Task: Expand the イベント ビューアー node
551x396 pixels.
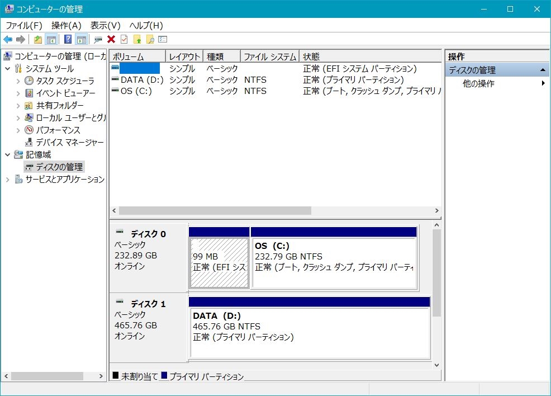Action: pyautogui.click(x=18, y=93)
